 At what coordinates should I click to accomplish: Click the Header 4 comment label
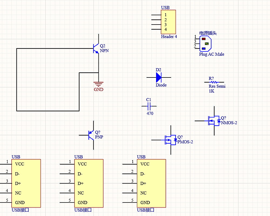(x=169, y=37)
